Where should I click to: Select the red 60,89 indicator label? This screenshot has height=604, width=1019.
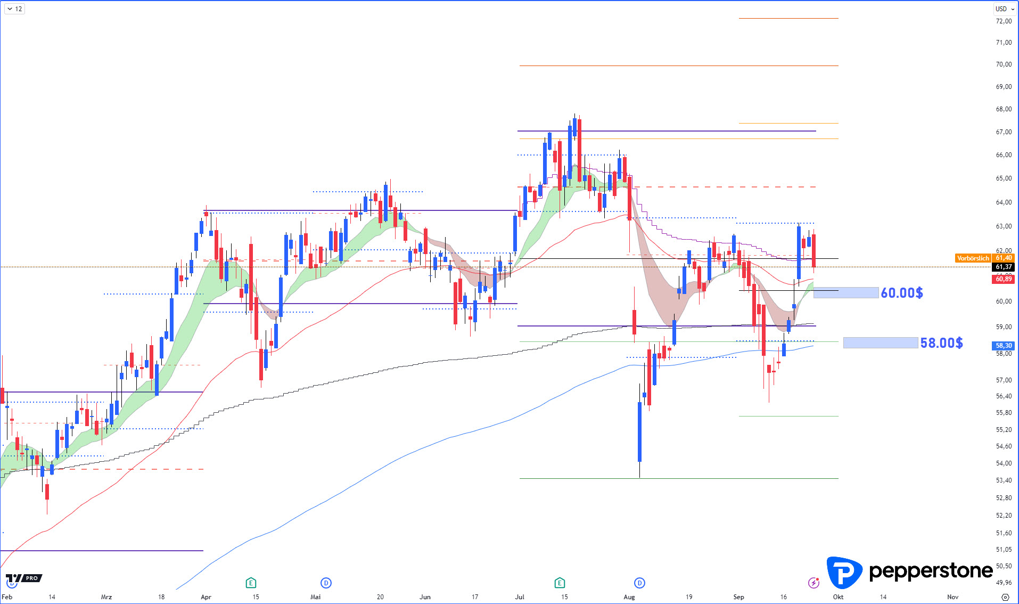(1004, 279)
